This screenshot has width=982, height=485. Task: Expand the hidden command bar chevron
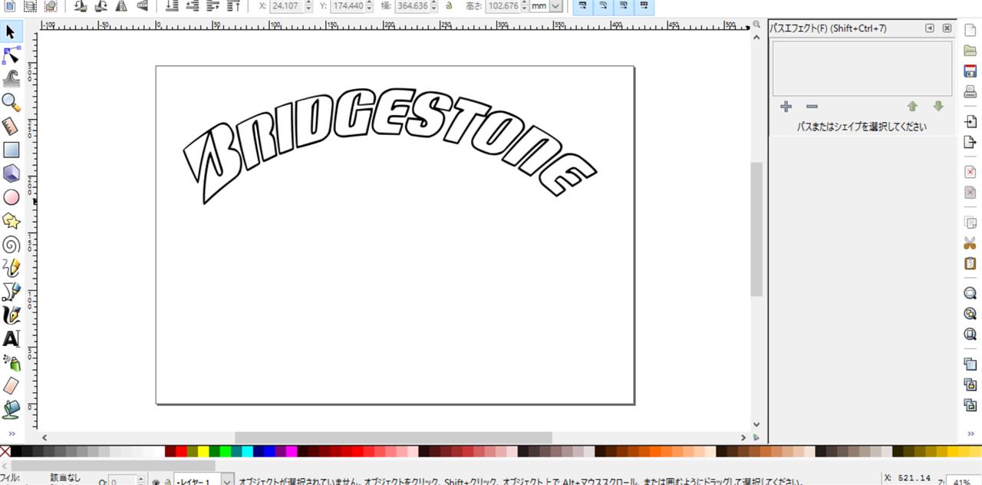point(970,434)
